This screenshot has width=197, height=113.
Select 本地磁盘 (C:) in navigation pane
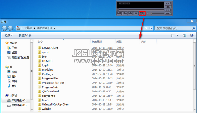tap(17, 100)
